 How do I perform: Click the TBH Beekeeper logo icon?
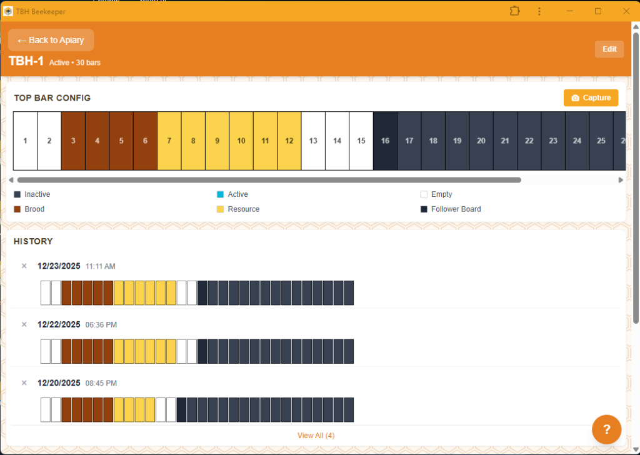click(x=7, y=11)
